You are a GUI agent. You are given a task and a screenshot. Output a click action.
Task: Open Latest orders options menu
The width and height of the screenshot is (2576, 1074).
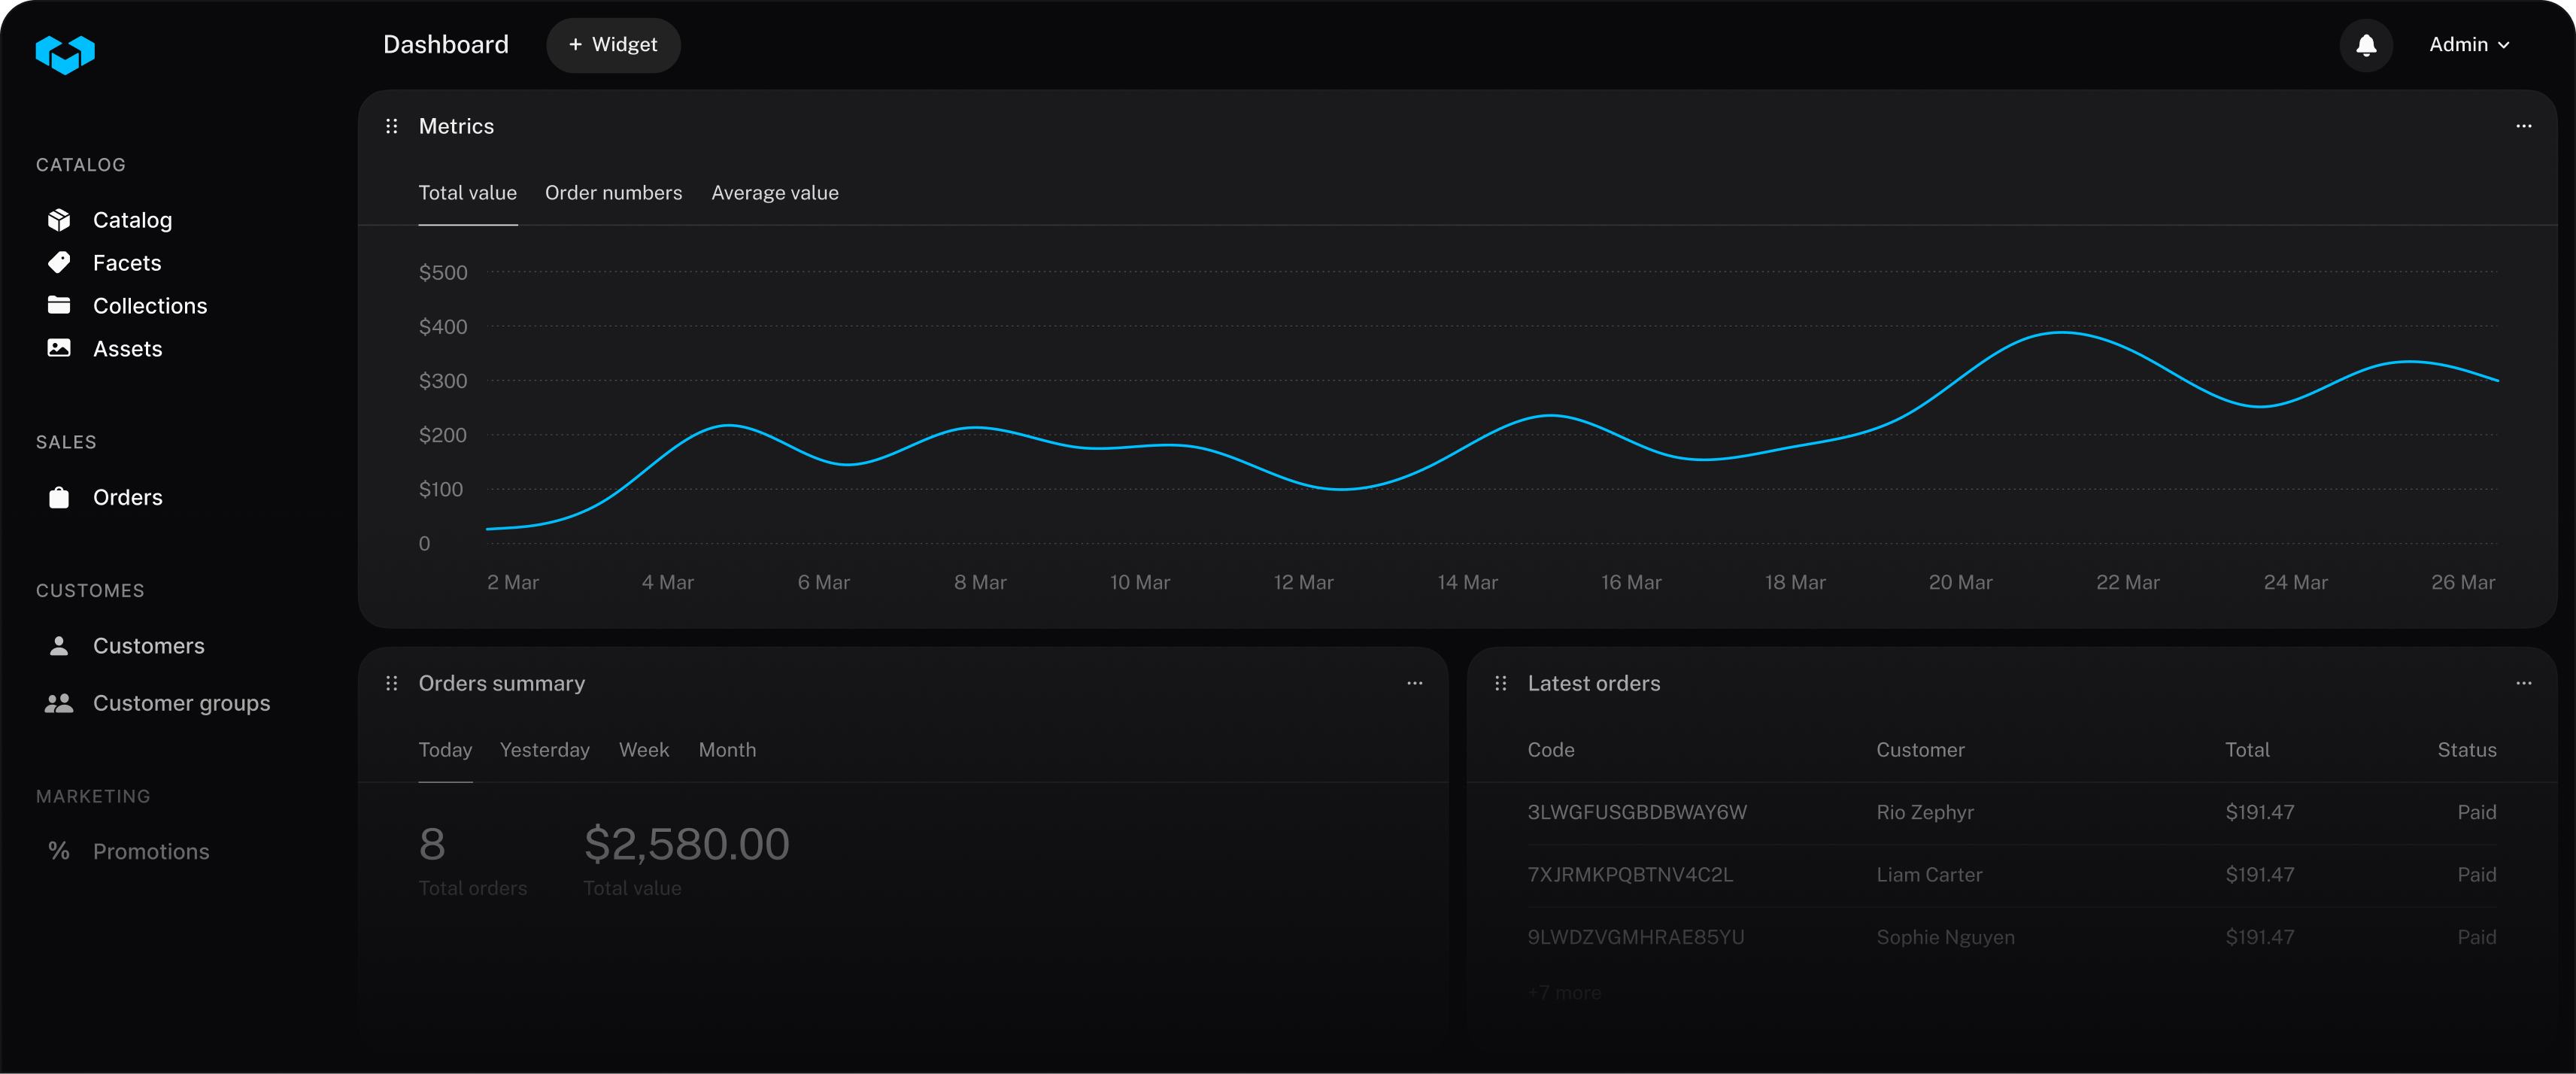[x=2523, y=683]
